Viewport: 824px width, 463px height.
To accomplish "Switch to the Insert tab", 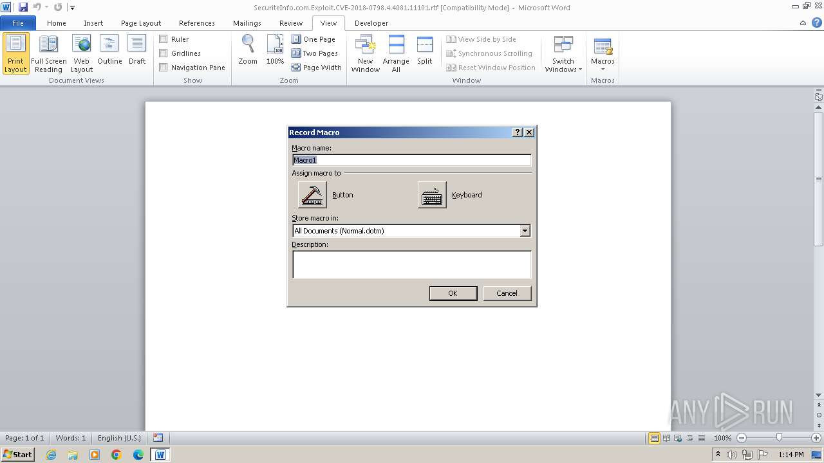I will 93,23.
